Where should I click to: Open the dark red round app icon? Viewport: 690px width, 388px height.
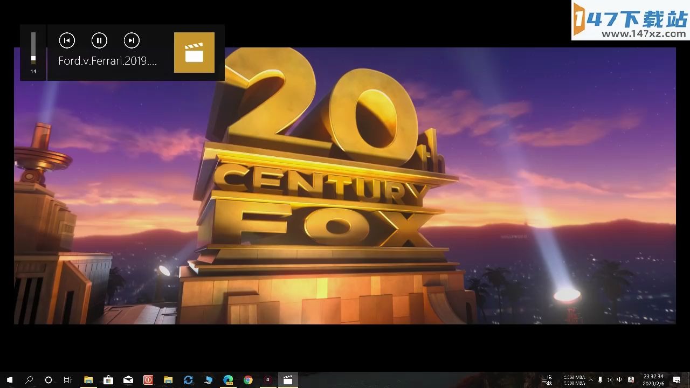pos(268,380)
